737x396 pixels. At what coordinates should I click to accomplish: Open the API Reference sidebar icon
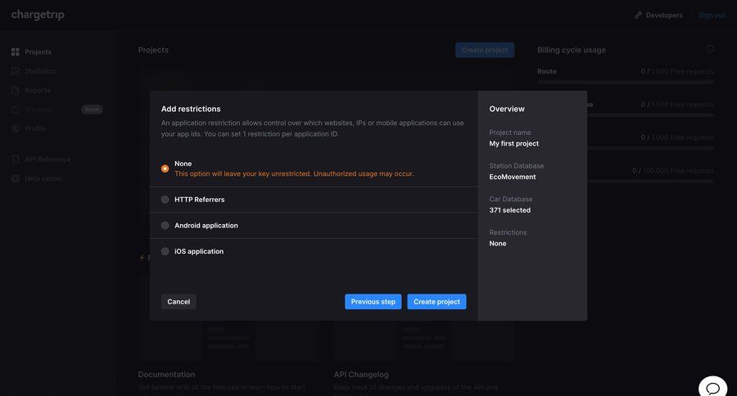[x=16, y=160]
